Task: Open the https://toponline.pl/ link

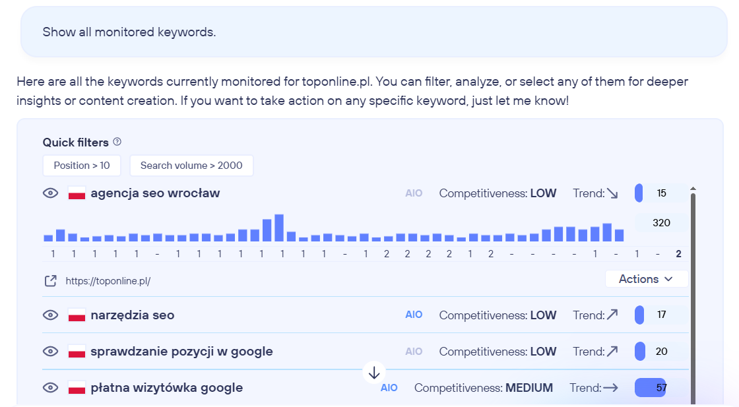Action: coord(108,281)
